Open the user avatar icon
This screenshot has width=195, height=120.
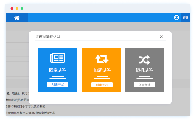[x=177, y=18]
